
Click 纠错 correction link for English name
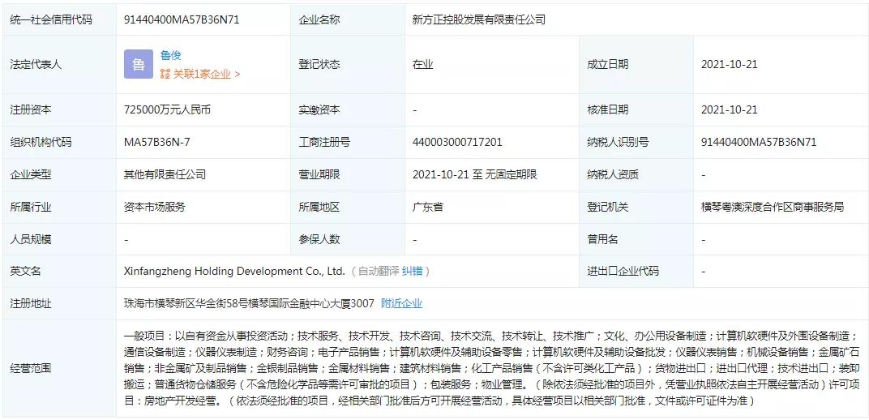(413, 272)
